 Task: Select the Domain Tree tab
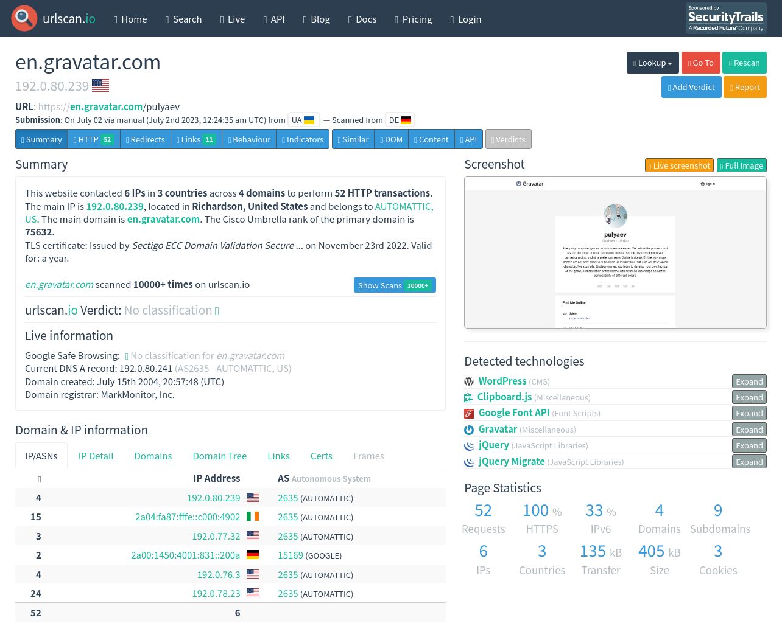click(x=220, y=456)
